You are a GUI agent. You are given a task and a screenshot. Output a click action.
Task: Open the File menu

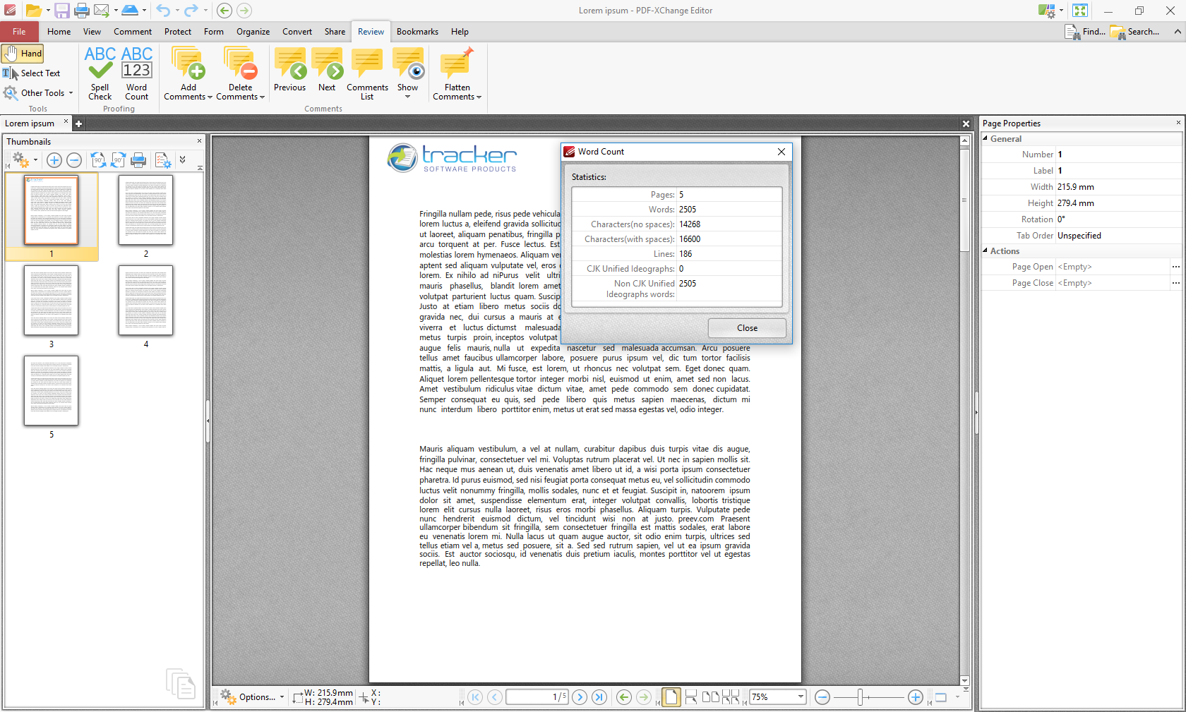(19, 32)
